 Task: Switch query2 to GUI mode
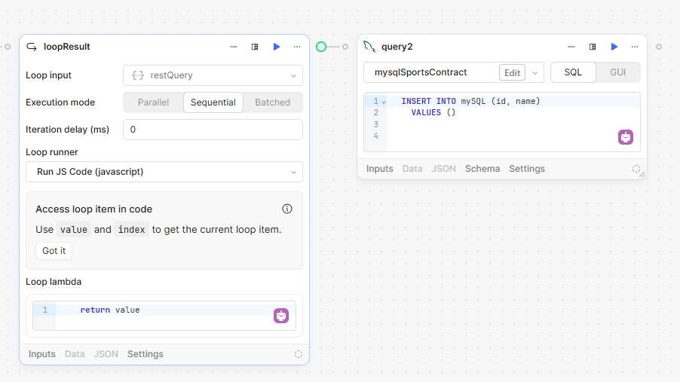tap(617, 72)
